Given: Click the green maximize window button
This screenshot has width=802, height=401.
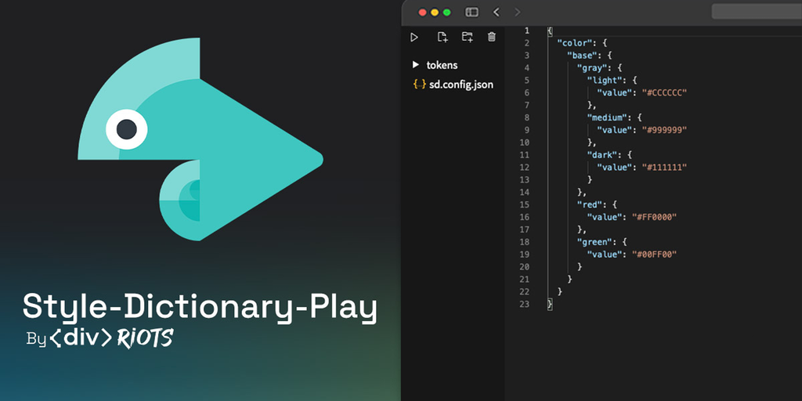Looking at the screenshot, I should click(446, 13).
